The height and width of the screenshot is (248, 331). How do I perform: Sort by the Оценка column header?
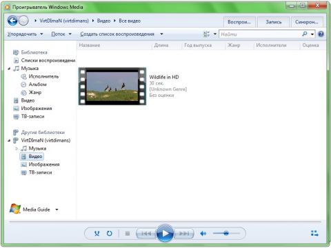click(x=312, y=45)
